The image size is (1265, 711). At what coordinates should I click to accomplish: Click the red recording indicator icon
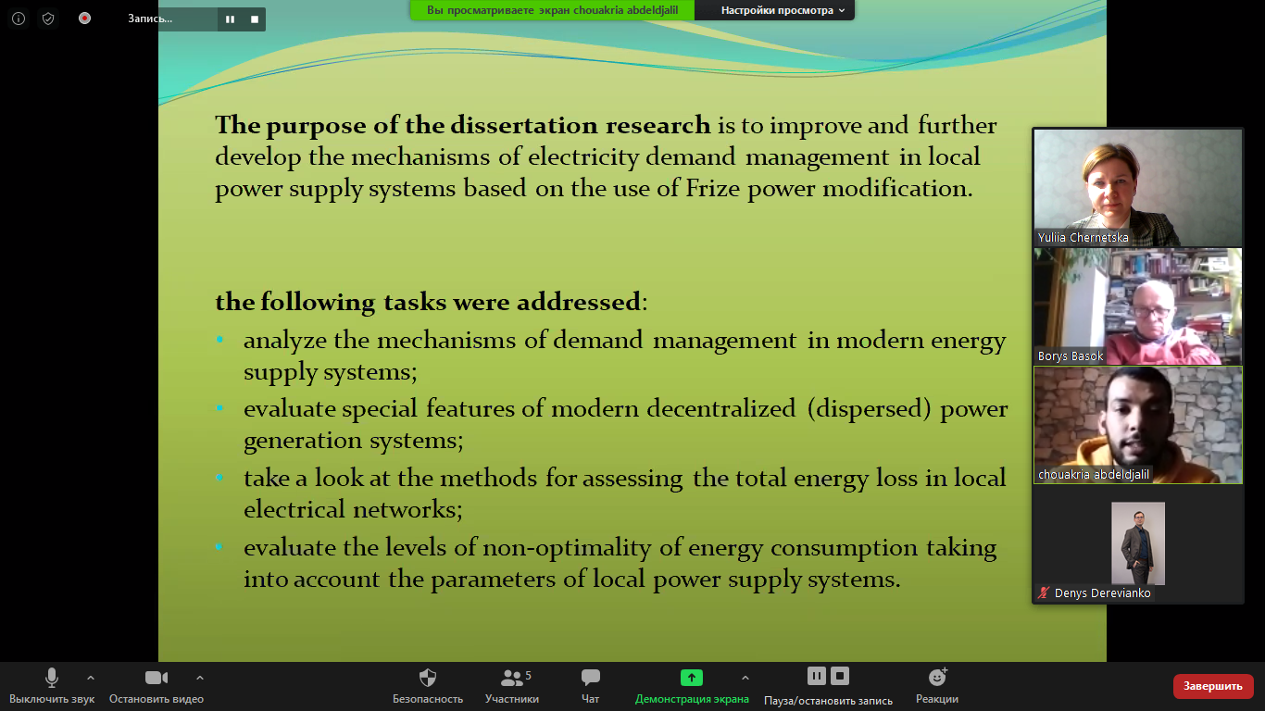tap(84, 18)
